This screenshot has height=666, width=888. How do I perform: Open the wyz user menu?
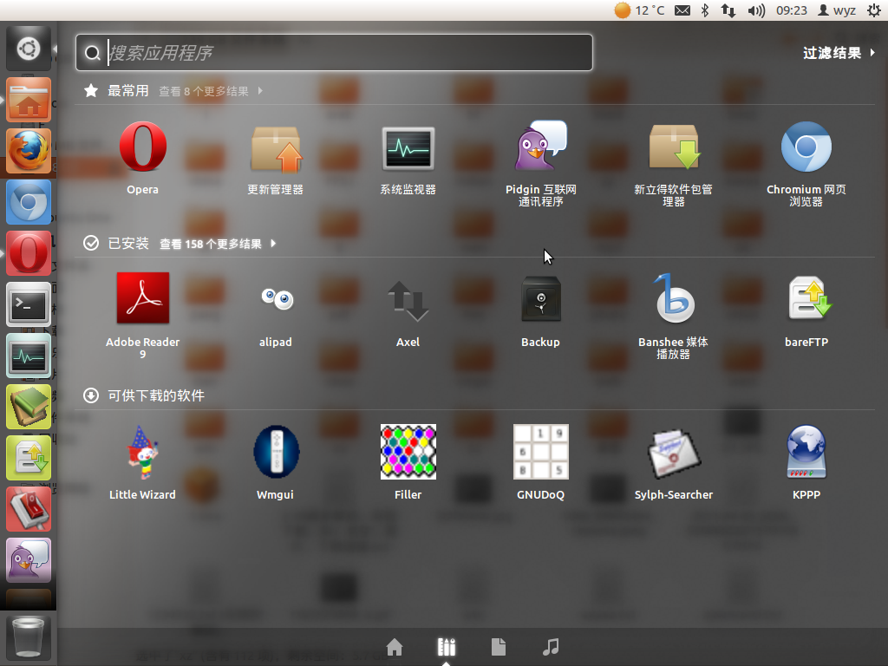point(837,10)
